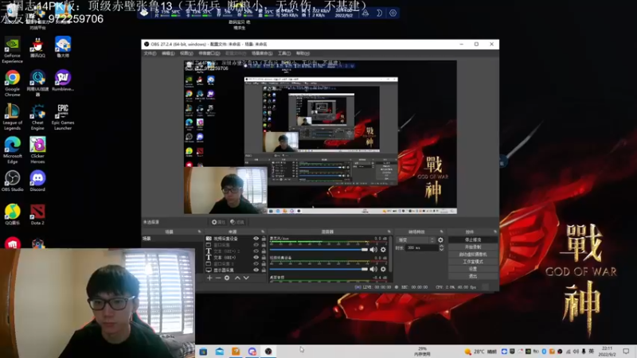Open OBS Studio desktop shortcut
This screenshot has width=637, height=358.
[x=12, y=181]
